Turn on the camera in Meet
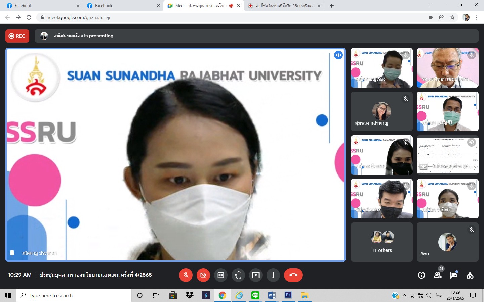This screenshot has width=484, height=302. tap(203, 275)
